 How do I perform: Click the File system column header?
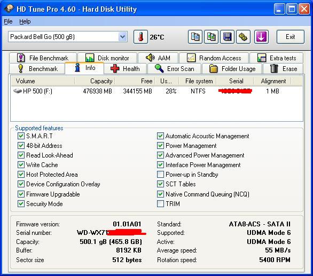(x=198, y=81)
